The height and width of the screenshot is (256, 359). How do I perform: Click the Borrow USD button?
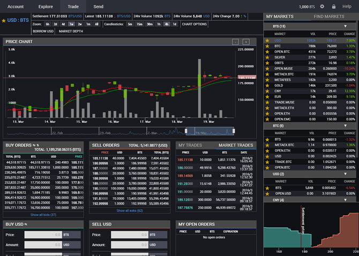(42, 31)
